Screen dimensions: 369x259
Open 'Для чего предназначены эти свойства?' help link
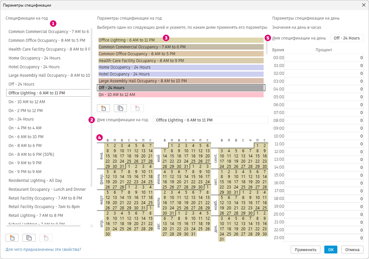click(x=43, y=250)
